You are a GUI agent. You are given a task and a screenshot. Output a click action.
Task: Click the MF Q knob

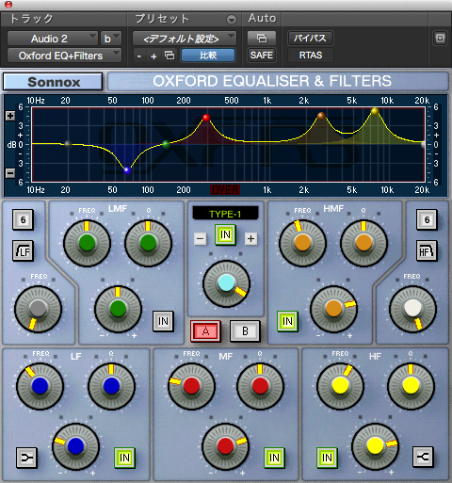[x=260, y=386]
